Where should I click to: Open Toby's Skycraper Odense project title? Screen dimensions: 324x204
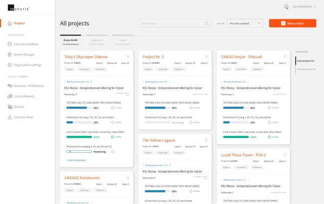click(x=86, y=57)
